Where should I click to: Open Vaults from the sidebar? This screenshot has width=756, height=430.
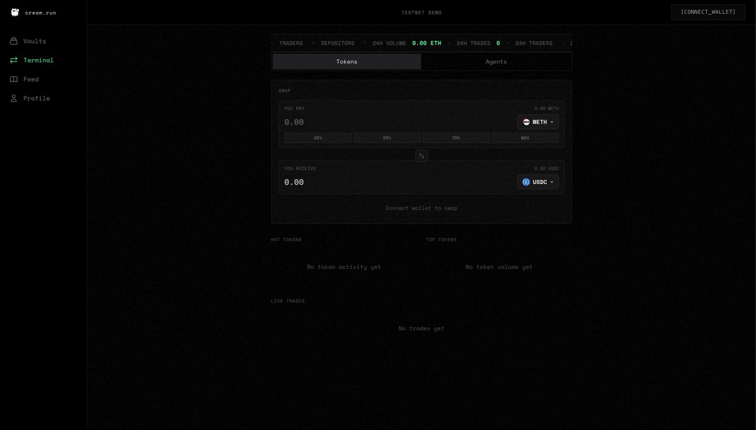[35, 41]
